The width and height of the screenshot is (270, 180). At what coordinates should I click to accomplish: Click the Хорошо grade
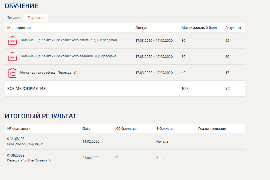click(x=163, y=158)
